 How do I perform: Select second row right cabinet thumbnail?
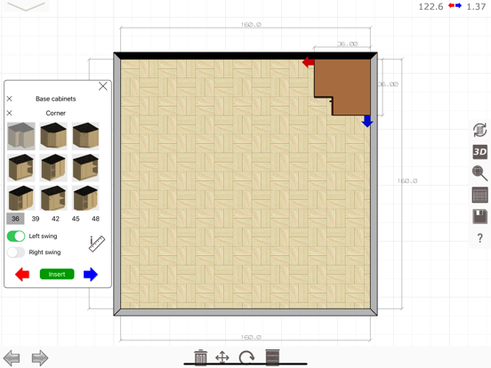(x=85, y=168)
